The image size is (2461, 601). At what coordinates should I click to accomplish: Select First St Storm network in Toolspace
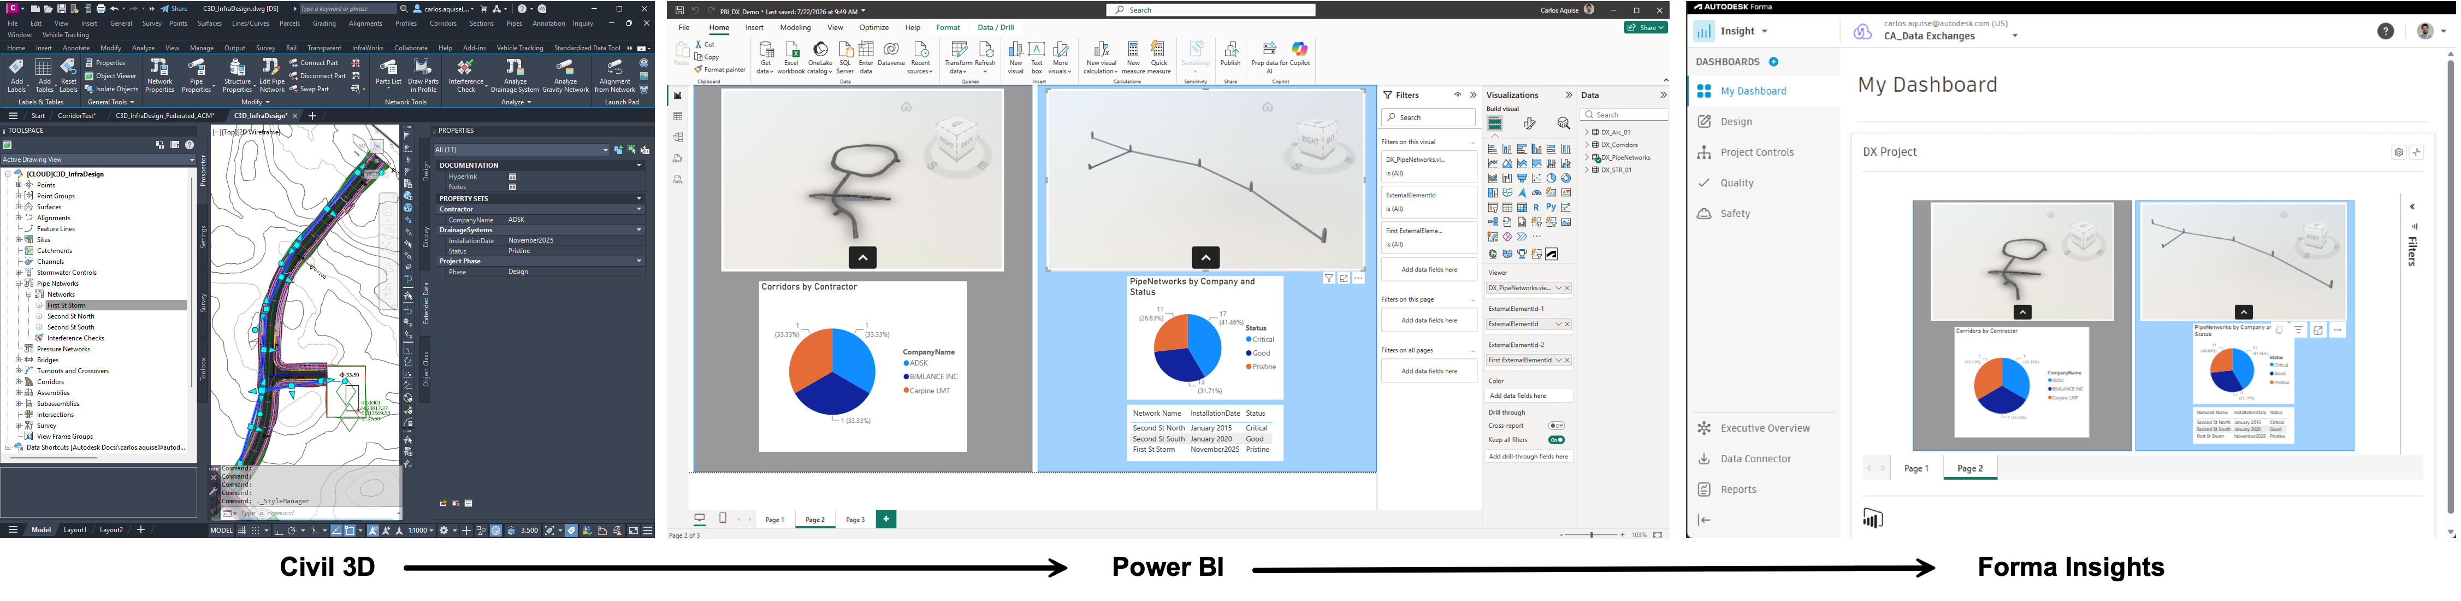coord(67,306)
